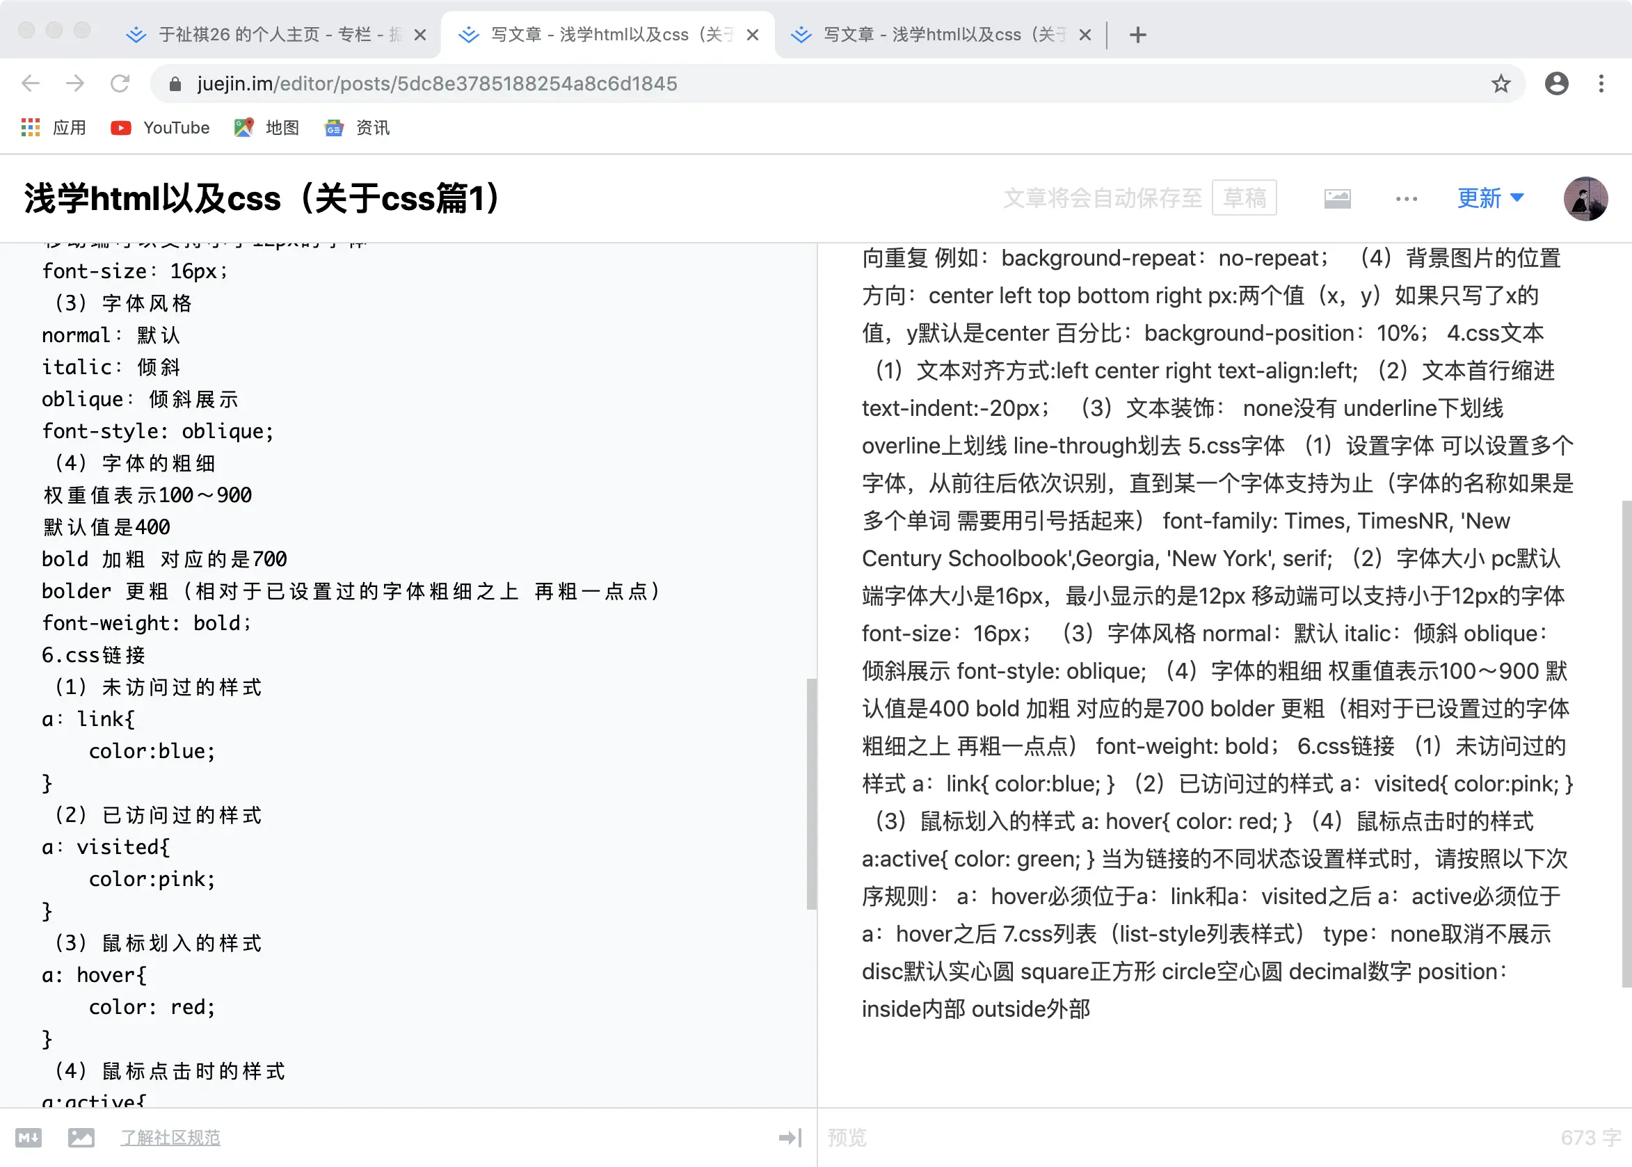Open the three-dots more options menu
The image size is (1632, 1167).
pos(1406,198)
